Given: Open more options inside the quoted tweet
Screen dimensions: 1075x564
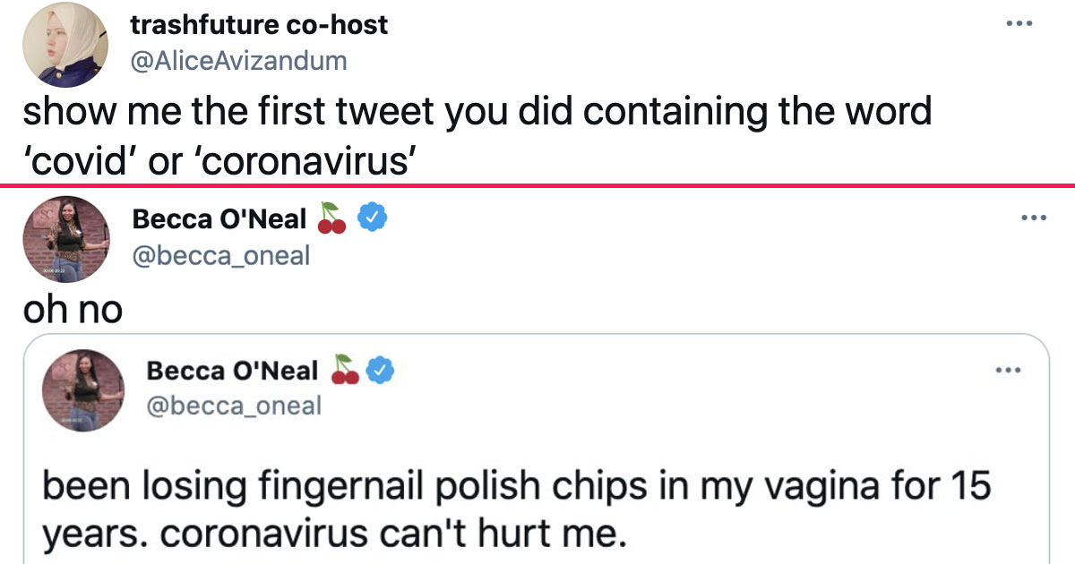Looking at the screenshot, I should pyautogui.click(x=1010, y=370).
